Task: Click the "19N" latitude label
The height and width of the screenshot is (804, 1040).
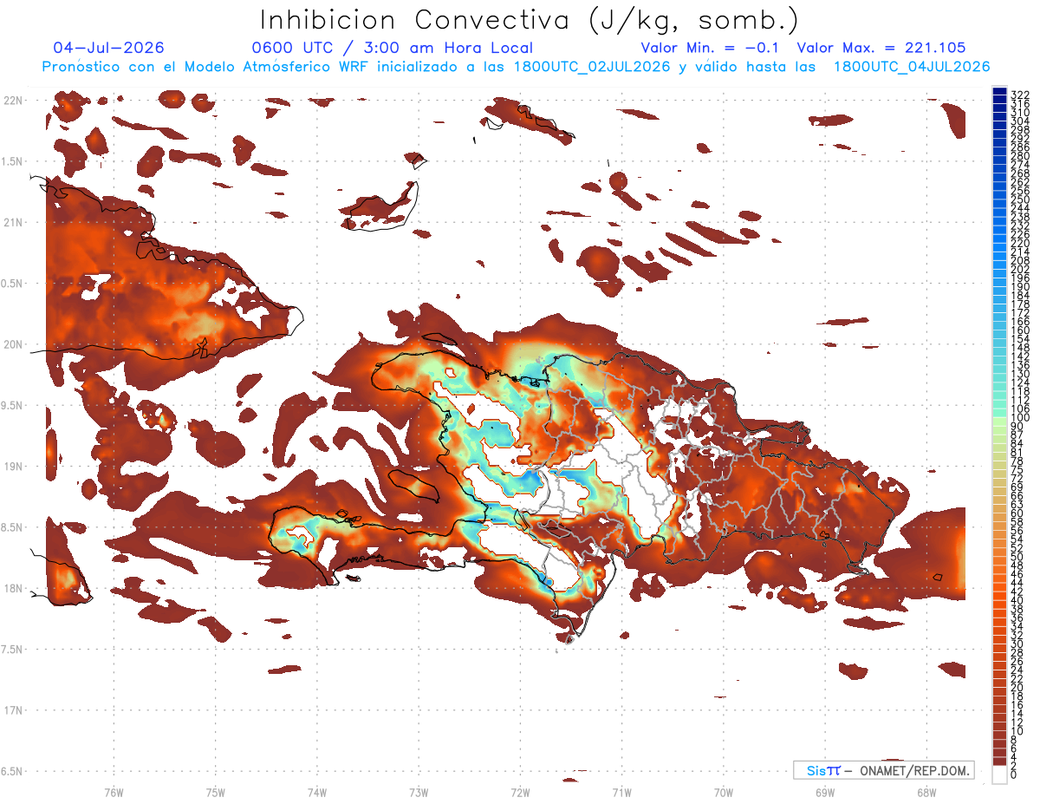Action: pos(13,467)
